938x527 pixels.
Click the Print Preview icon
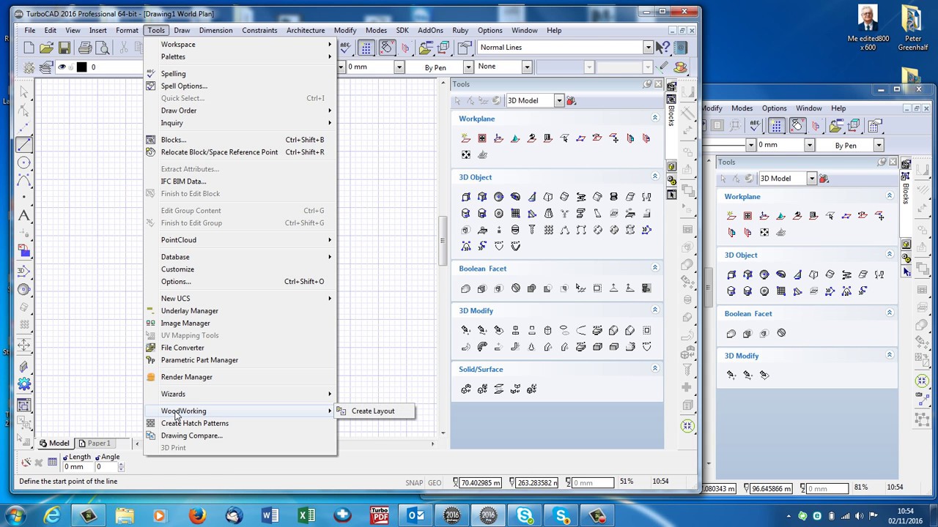coord(103,48)
